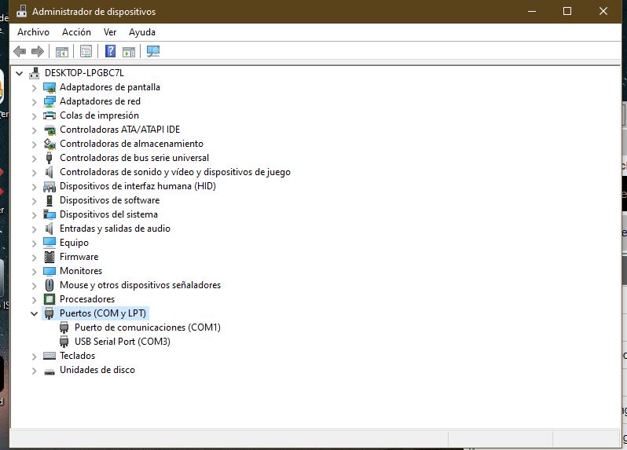Click the speaker icon of Controladoras de sonido y vídeo
627x450 pixels.
pos(49,172)
